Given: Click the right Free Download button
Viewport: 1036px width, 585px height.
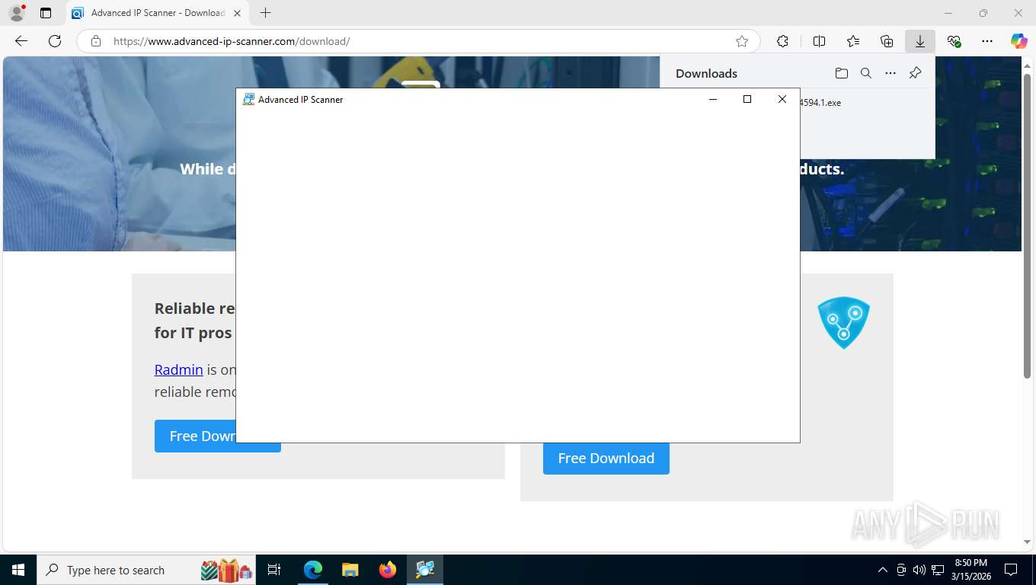Looking at the screenshot, I should click(606, 459).
